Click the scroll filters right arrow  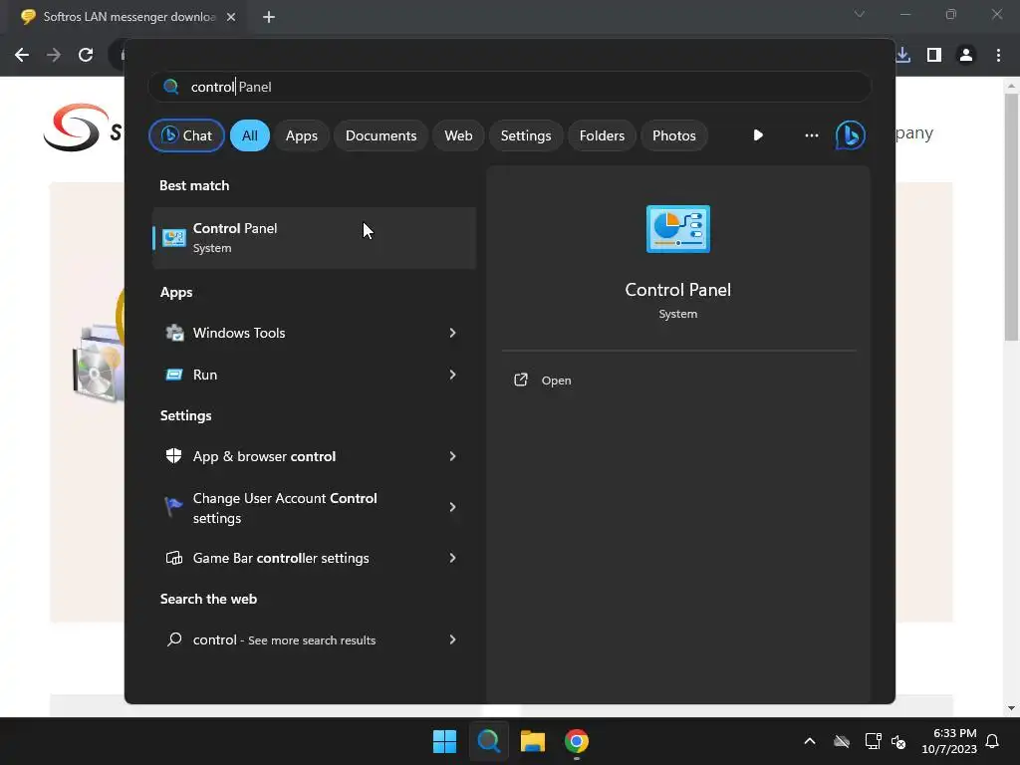click(x=758, y=135)
